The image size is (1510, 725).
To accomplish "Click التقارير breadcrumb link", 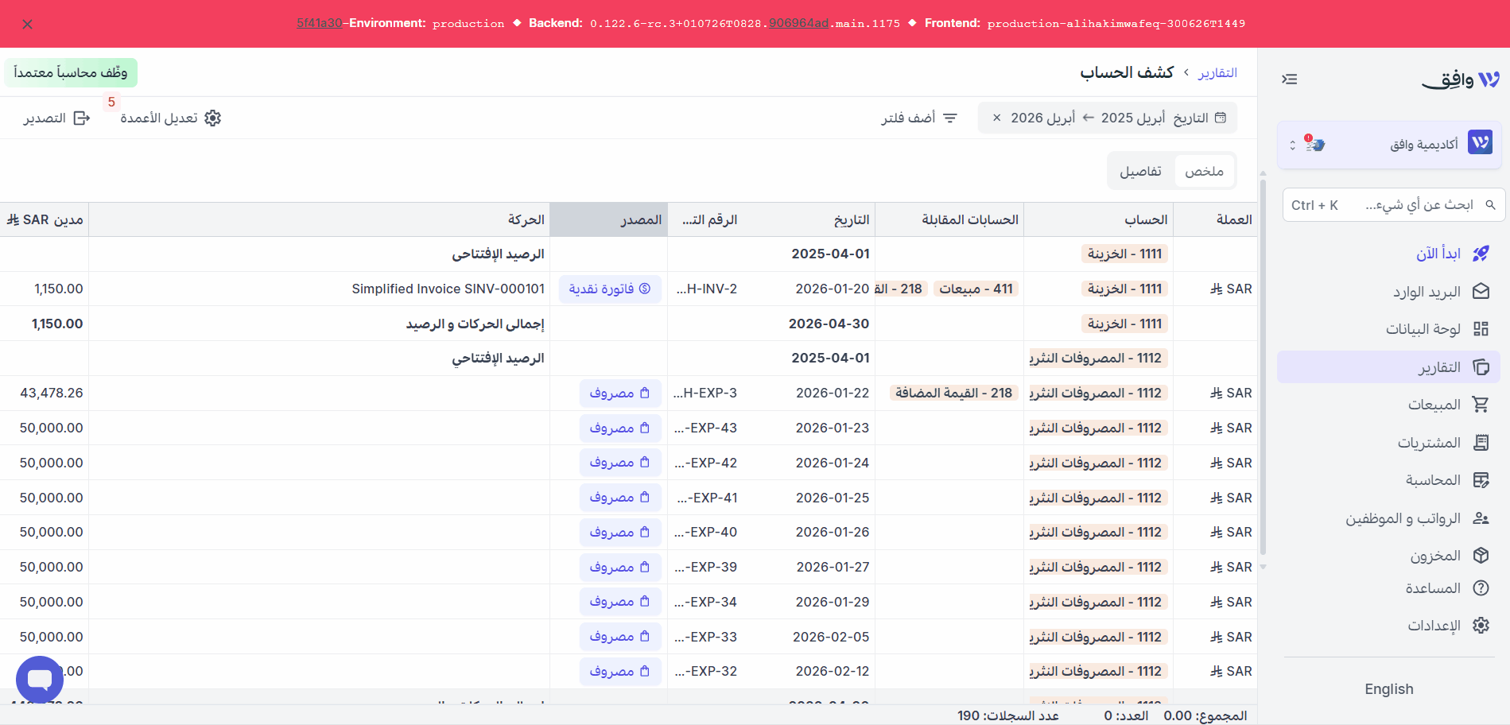I will coord(1217,72).
